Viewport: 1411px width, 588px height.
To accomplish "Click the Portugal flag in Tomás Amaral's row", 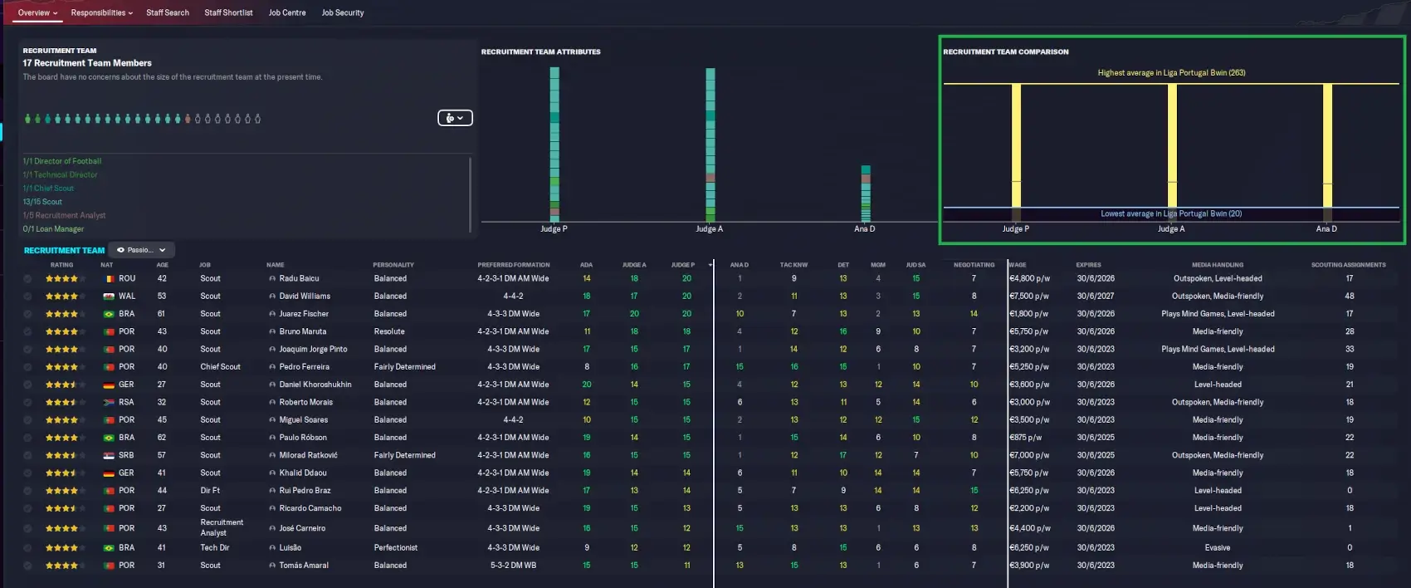I will pyautogui.click(x=108, y=566).
